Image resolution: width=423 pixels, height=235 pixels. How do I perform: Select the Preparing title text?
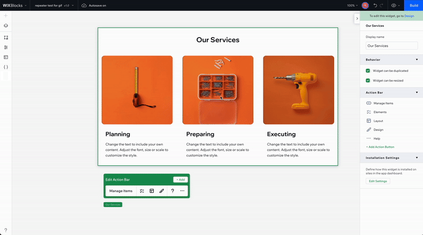(200, 134)
